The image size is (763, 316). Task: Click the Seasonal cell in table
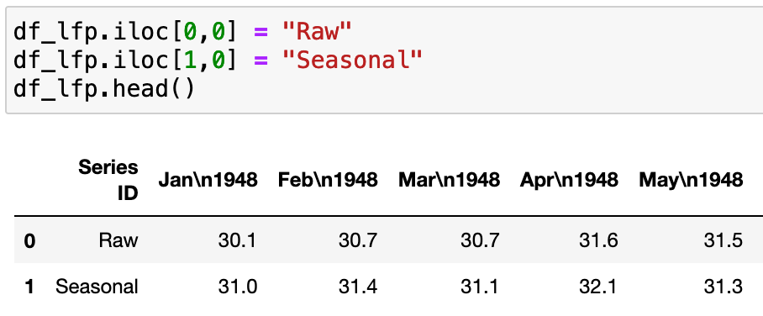point(97,287)
